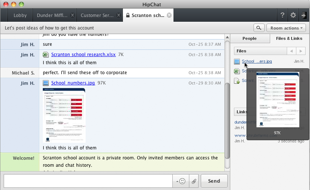Click the Oct-29 8:30 AM timestamp
This screenshot has width=310, height=190.
(204, 83)
